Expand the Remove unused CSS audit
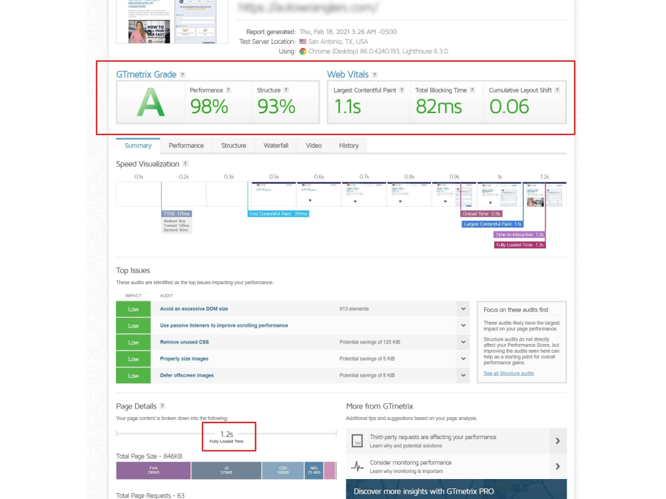Image resolution: width=666 pixels, height=499 pixels. (464, 342)
